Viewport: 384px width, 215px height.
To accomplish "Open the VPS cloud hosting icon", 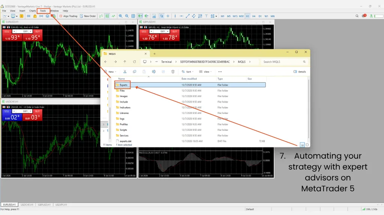I will click(x=48, y=16).
